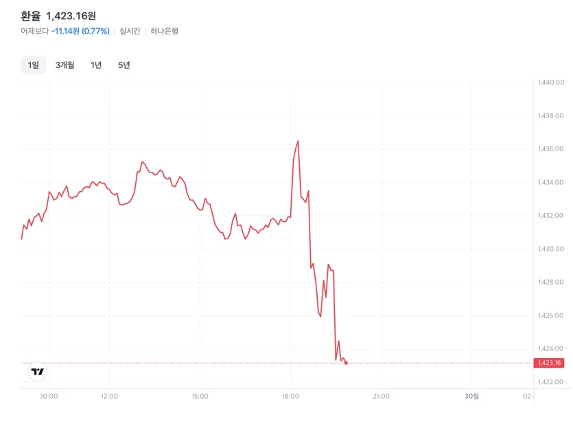The height and width of the screenshot is (422, 573).
Task: Click the 하나은행 source text
Action: (164, 31)
